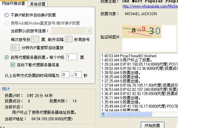Switch to the 网络环境设置 tab
This screenshot has height=128, width=221.
[14, 3]
